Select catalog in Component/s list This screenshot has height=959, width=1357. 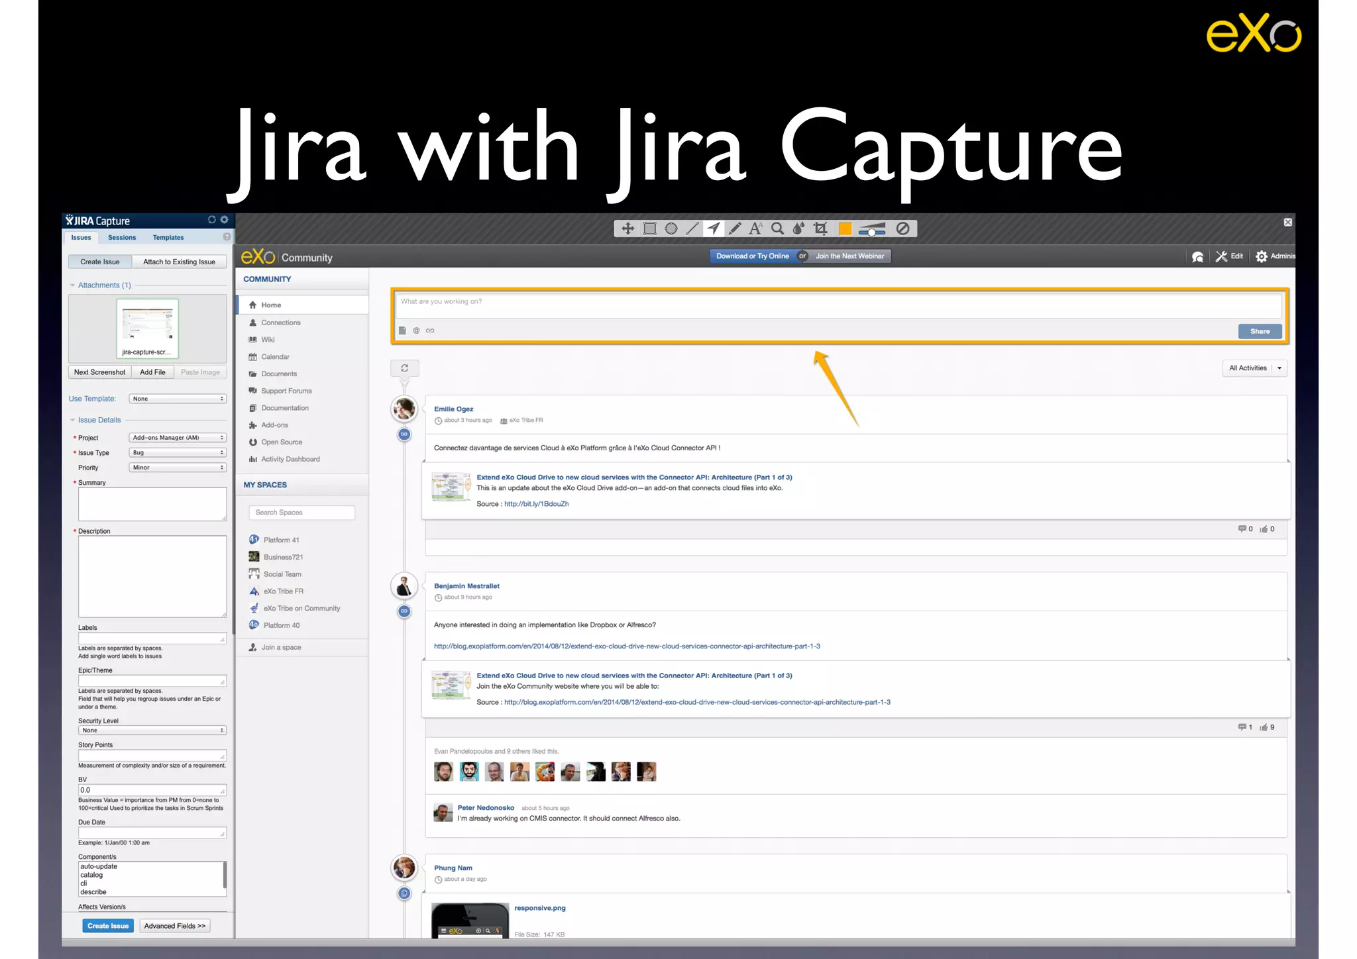[92, 875]
